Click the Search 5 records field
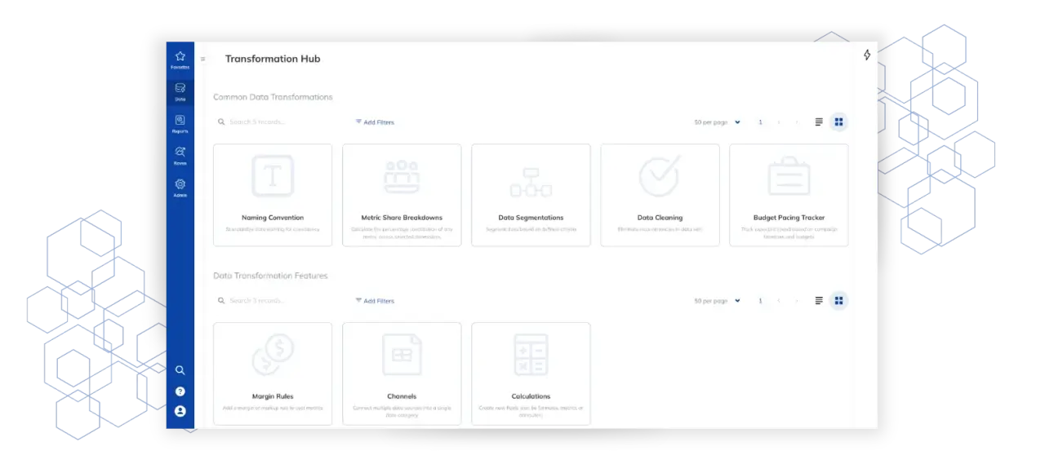1045x464 pixels. tap(279, 122)
